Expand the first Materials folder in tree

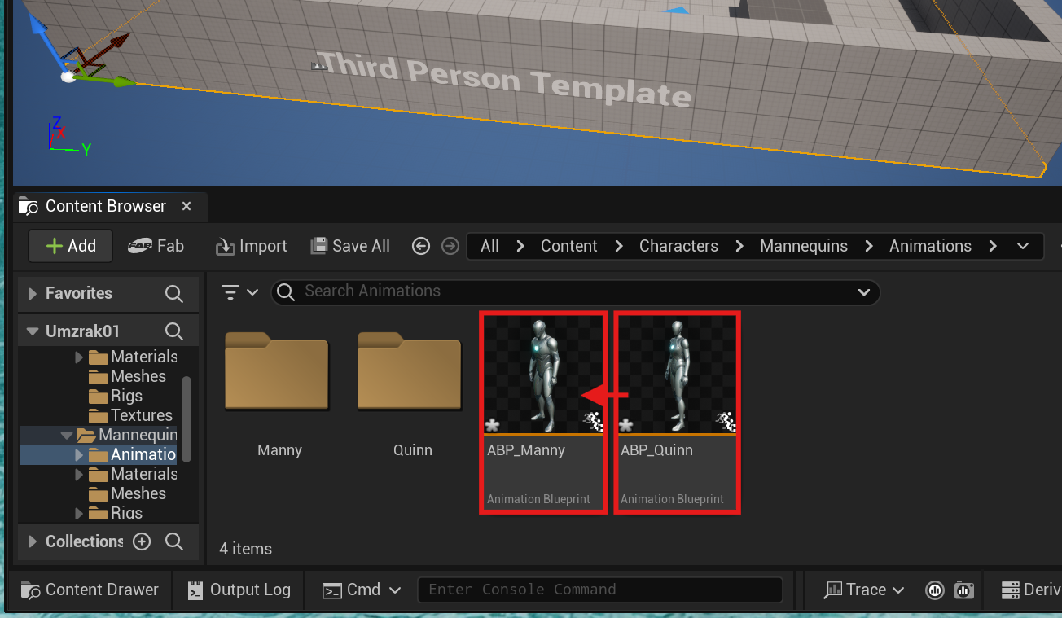(x=79, y=357)
